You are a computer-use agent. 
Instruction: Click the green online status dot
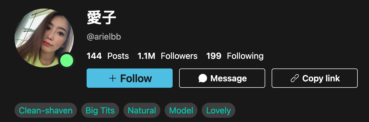[x=67, y=60]
